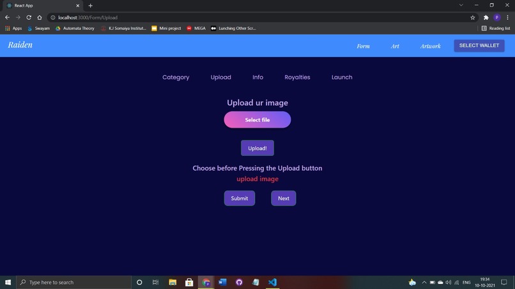Open the Apps bookmark shortcut

click(13, 28)
